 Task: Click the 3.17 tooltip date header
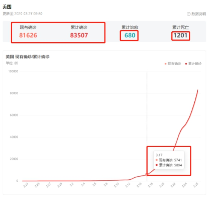tap(159, 155)
